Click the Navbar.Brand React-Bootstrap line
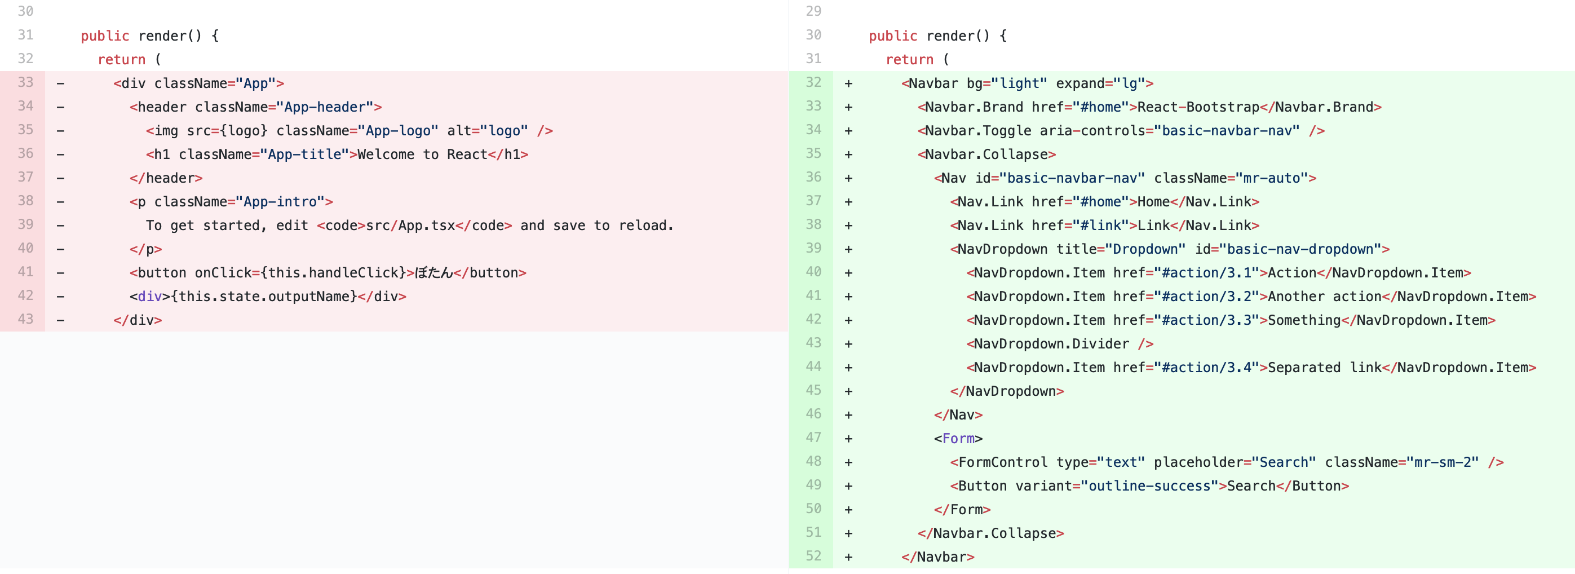 click(x=1149, y=108)
